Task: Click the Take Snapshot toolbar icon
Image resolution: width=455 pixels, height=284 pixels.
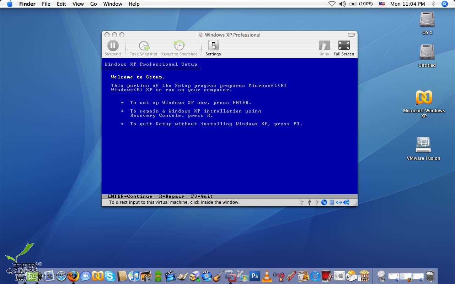Action: (144, 46)
